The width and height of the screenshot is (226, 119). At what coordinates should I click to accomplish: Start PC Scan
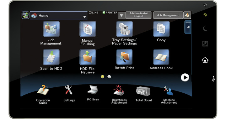[93, 90]
